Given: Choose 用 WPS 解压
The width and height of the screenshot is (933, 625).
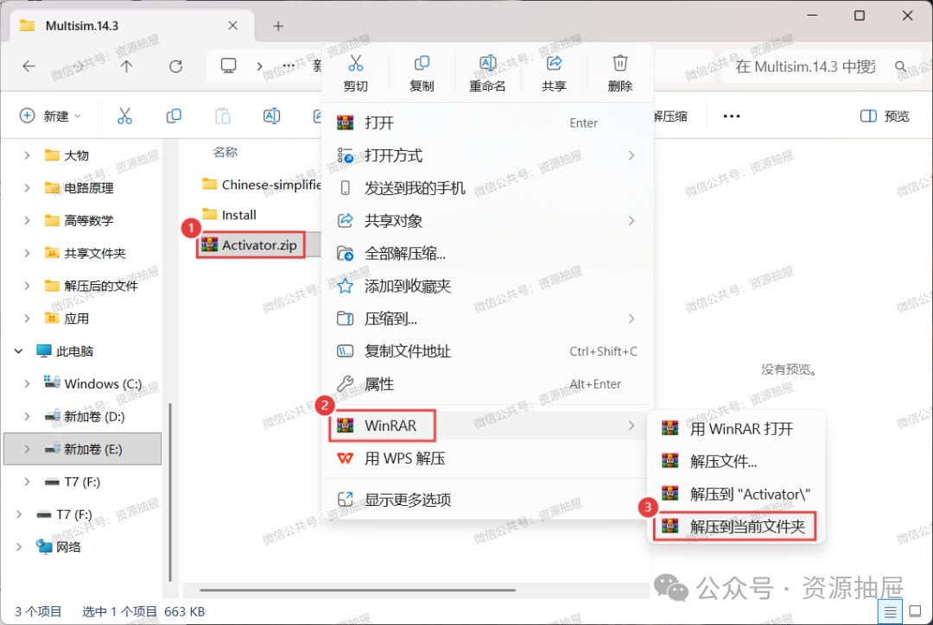Looking at the screenshot, I should click(487, 458).
